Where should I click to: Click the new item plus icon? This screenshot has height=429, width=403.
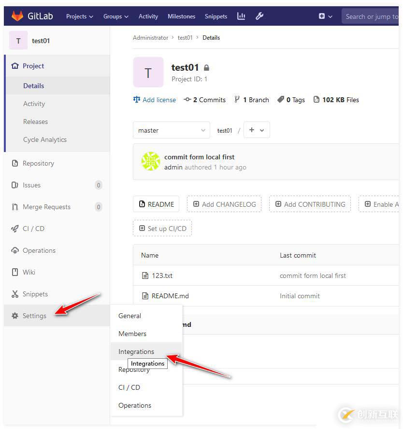click(322, 16)
